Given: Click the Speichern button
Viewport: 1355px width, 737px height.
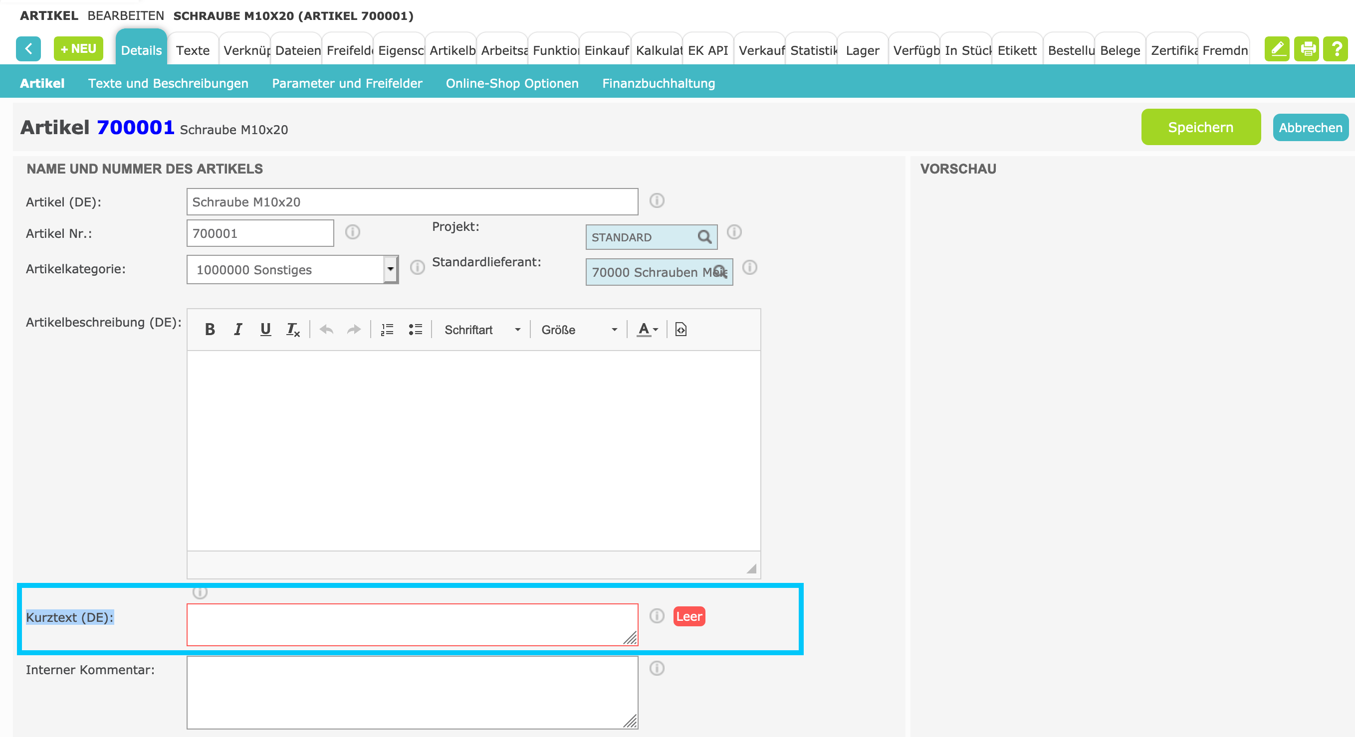Looking at the screenshot, I should coord(1200,127).
